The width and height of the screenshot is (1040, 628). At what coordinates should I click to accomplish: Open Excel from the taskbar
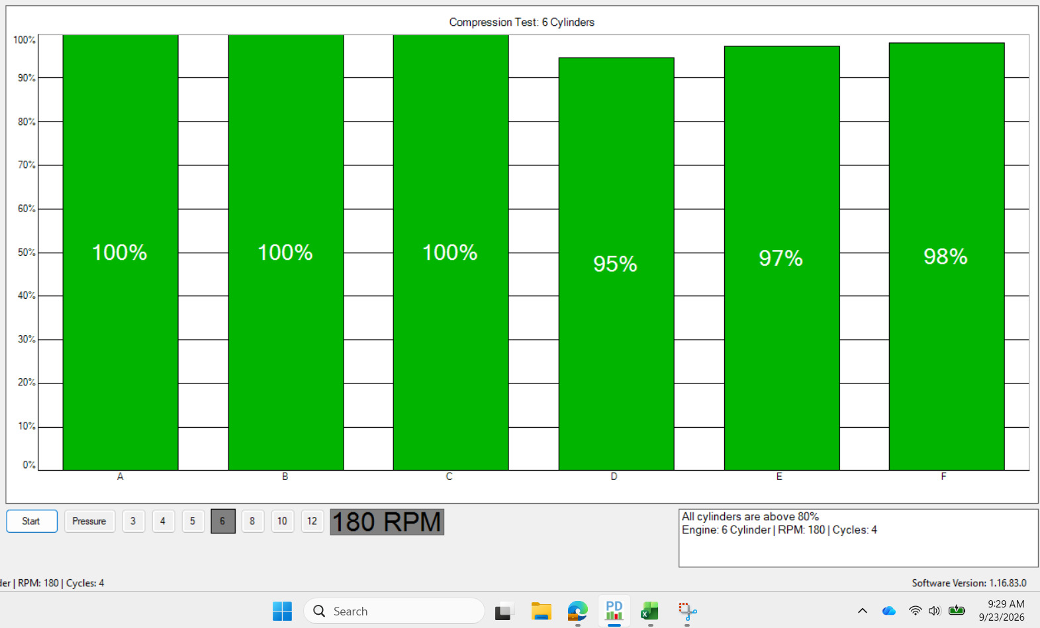[x=650, y=611]
